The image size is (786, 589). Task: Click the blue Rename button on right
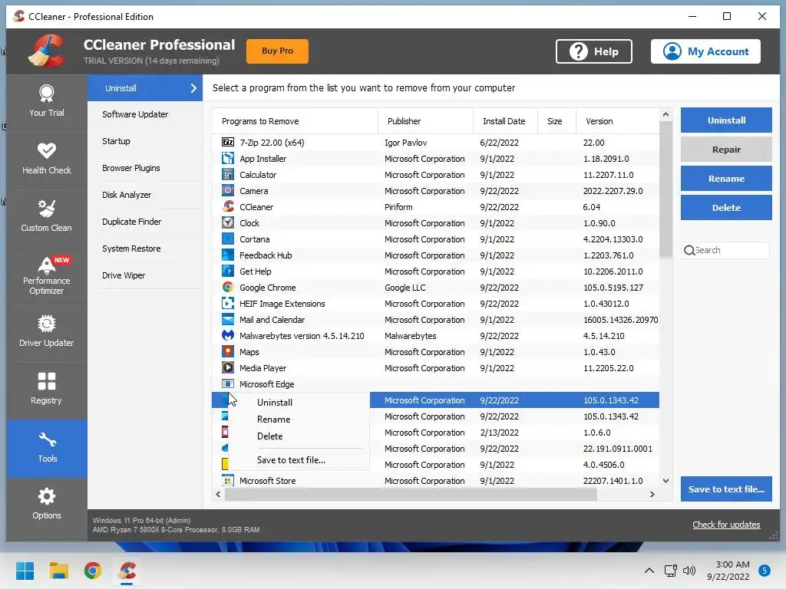pos(726,178)
